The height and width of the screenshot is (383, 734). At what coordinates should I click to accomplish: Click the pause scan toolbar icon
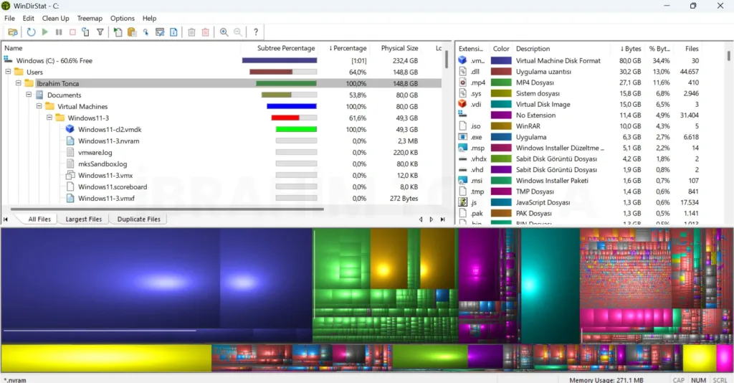pyautogui.click(x=59, y=32)
